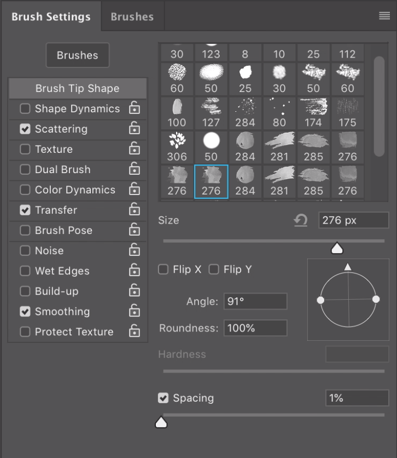Uncheck the Spacing checkbox
The image size is (397, 458).
pos(163,398)
